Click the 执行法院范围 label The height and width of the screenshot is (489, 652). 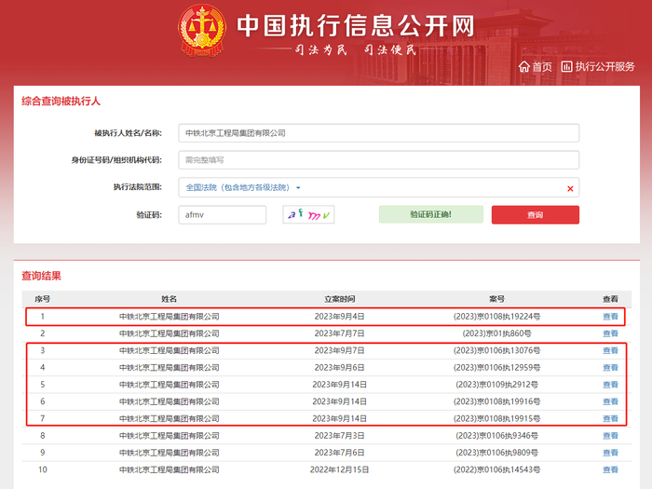point(138,187)
